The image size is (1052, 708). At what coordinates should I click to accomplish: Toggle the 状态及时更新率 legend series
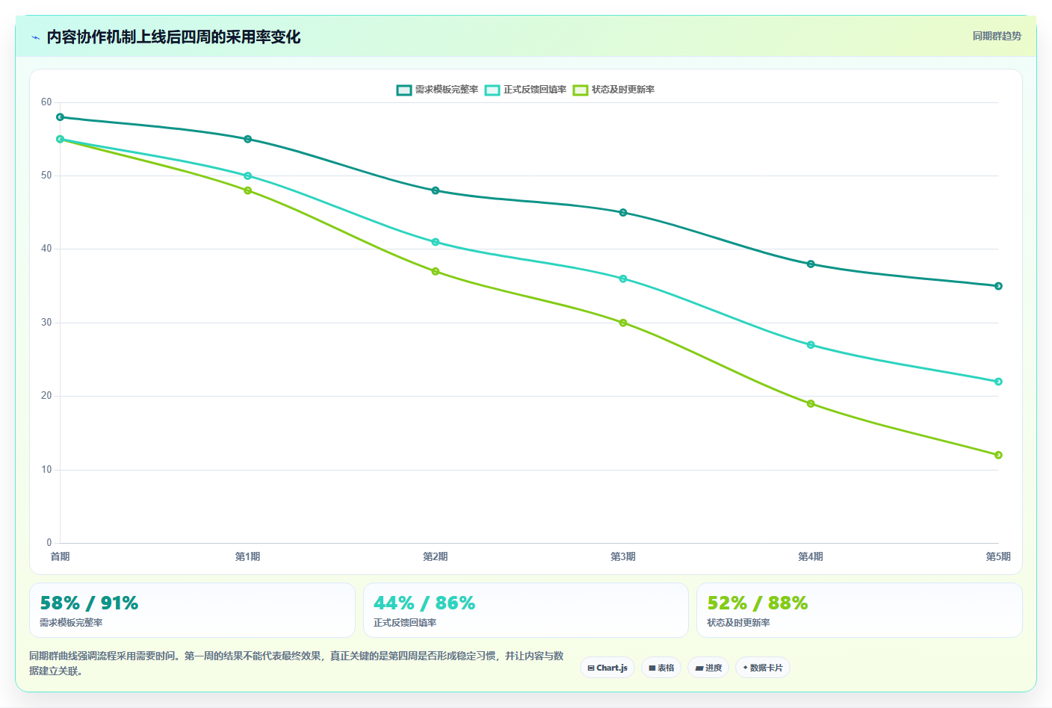coord(613,90)
